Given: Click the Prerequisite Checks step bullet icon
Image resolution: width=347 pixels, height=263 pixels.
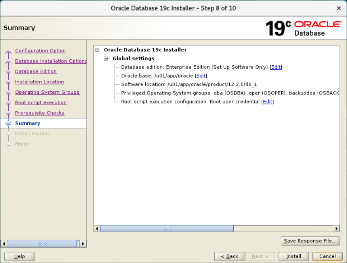Looking at the screenshot, I should (x=8, y=113).
